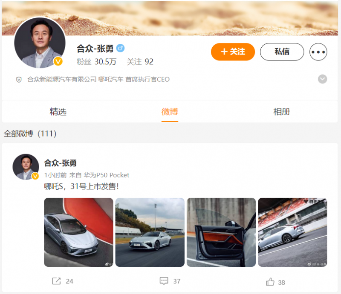Open the followers count 粉丝 30.5万

96,62
